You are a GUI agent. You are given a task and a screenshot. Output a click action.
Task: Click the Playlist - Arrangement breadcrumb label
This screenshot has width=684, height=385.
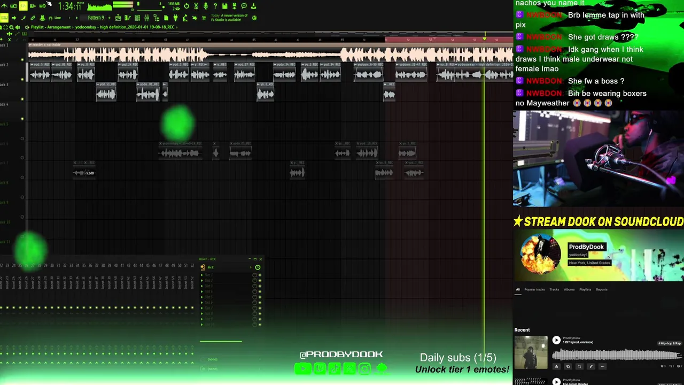51,27
